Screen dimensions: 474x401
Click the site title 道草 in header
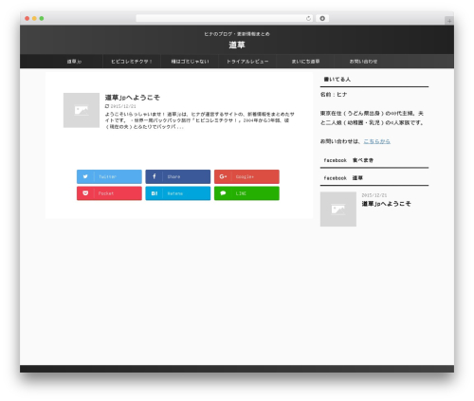[x=237, y=45]
